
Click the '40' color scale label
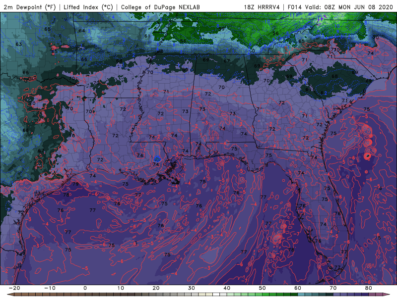227,288
